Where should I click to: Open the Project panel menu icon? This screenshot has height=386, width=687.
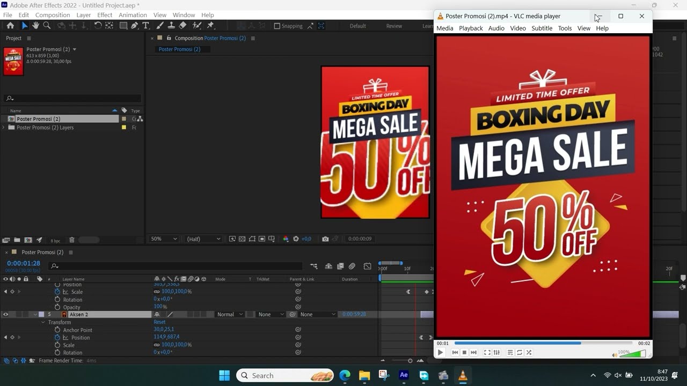(29, 38)
